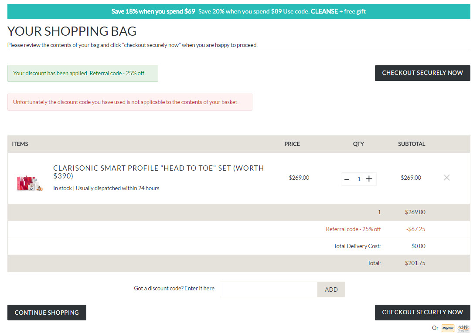The image size is (473, 333).
Task: Open the Clarisonic product thumbnail
Action: (30, 183)
